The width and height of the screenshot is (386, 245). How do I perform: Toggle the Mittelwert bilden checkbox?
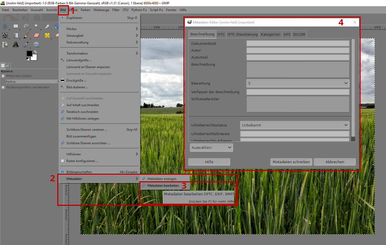tap(3, 76)
